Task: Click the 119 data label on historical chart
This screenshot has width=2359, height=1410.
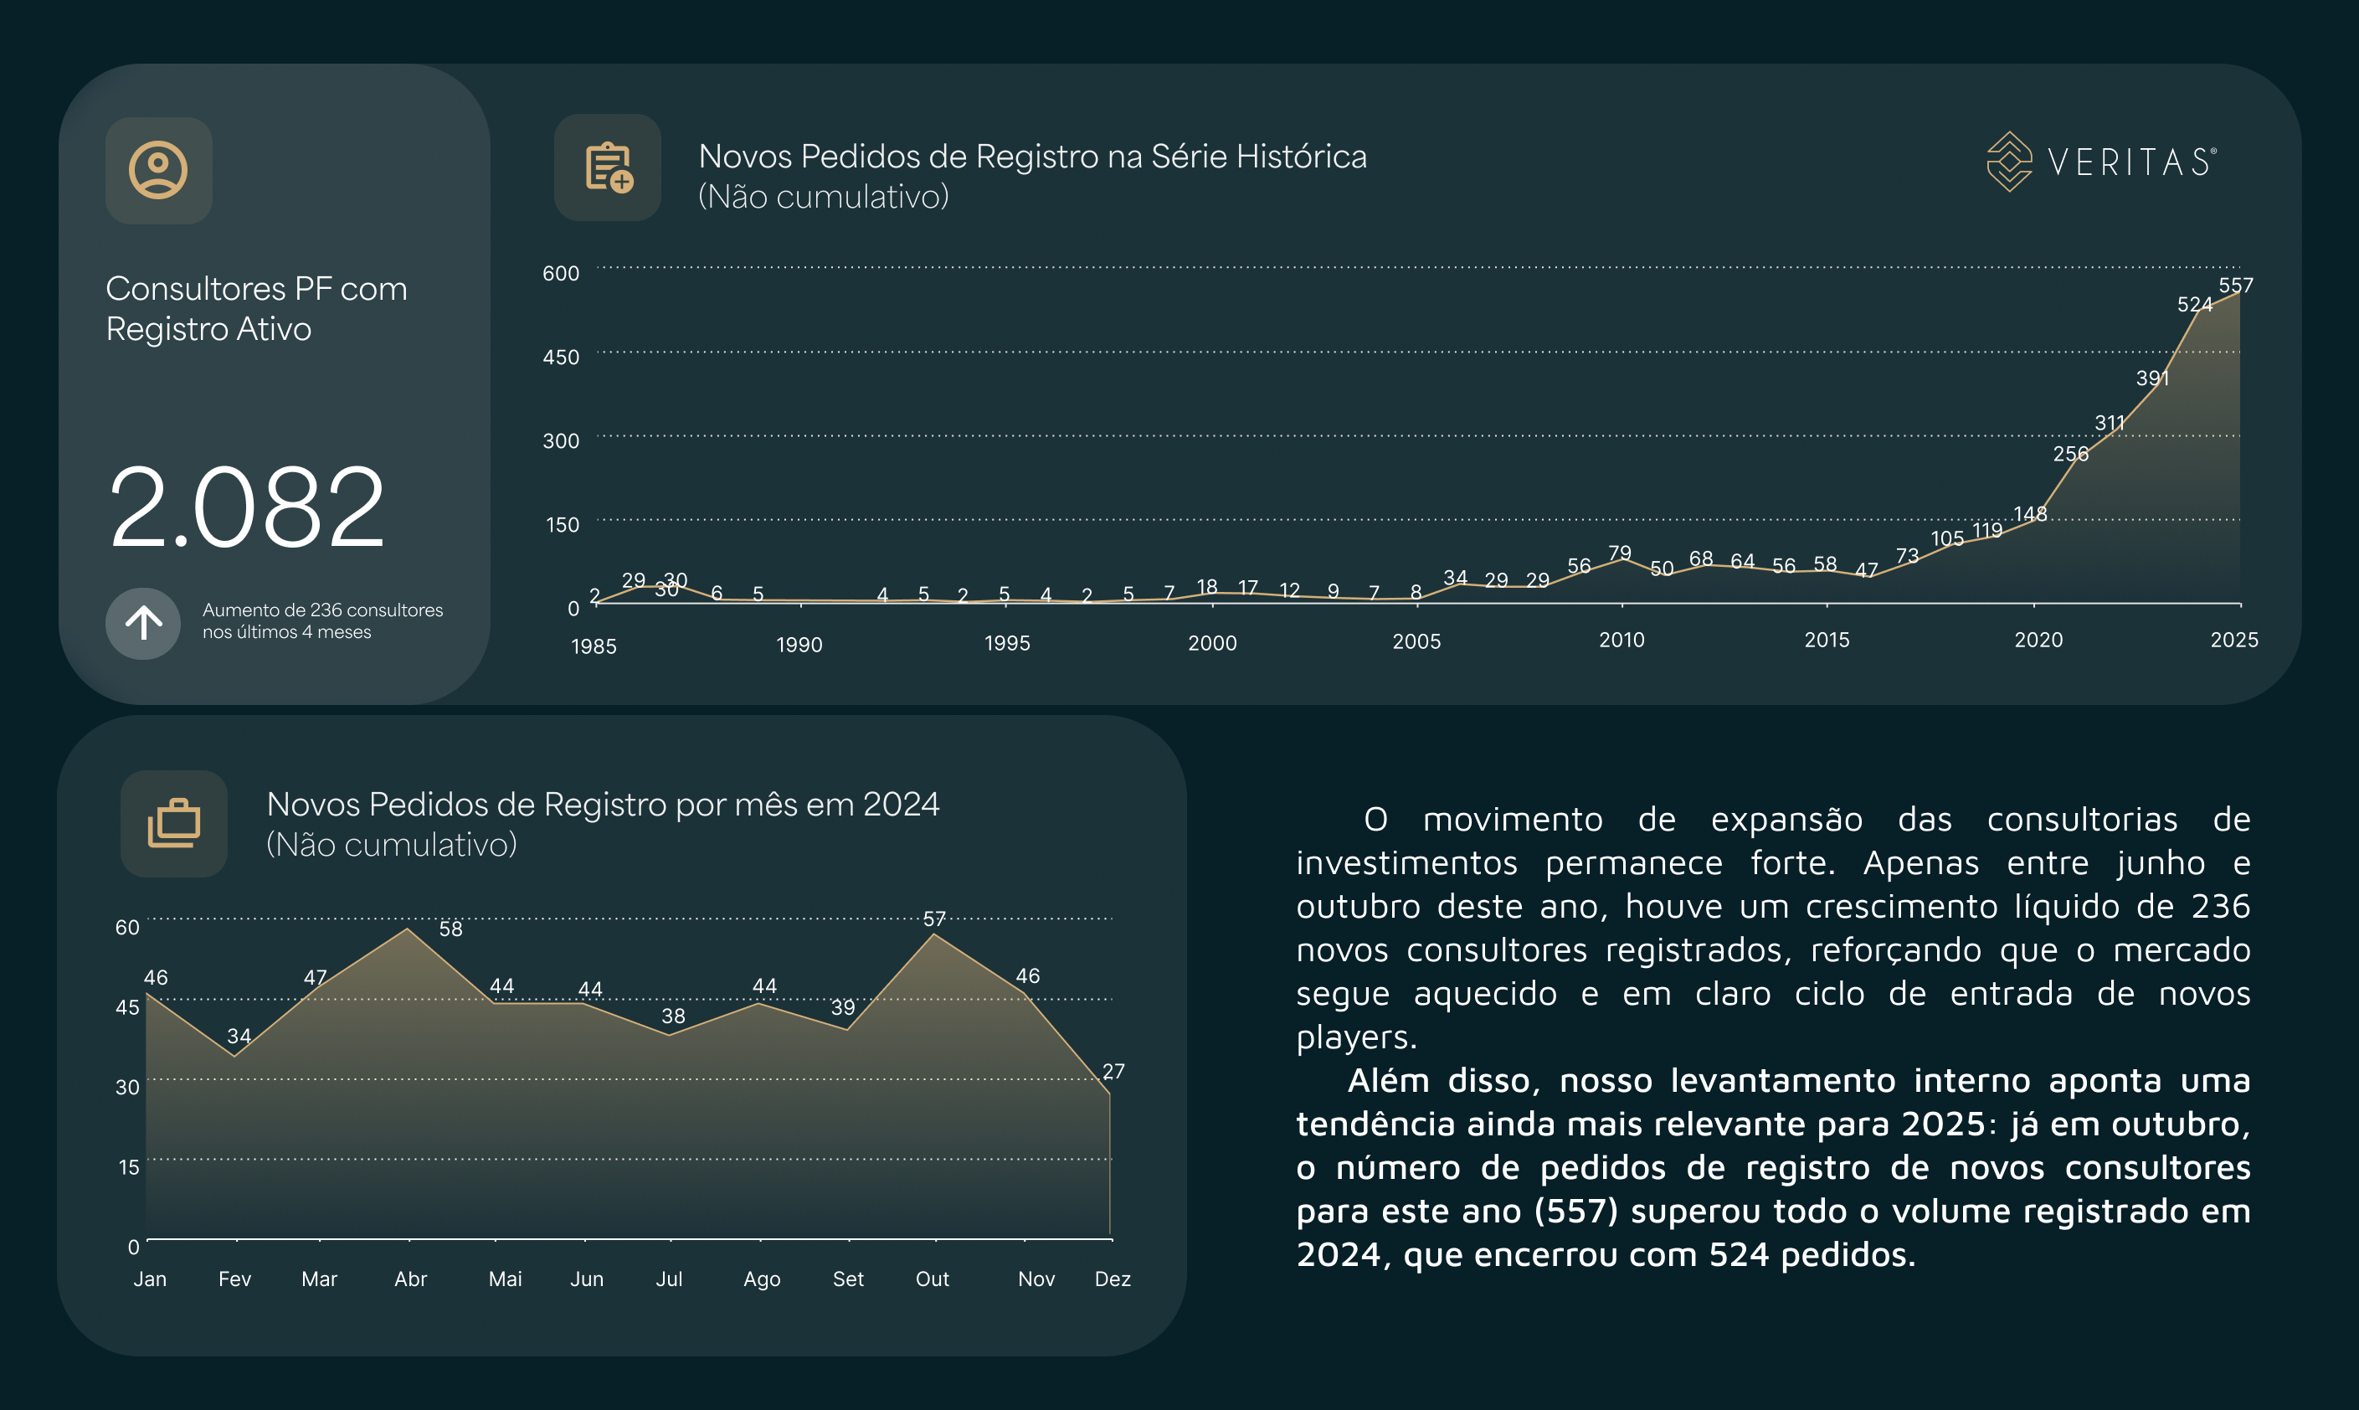Action: point(1986,529)
